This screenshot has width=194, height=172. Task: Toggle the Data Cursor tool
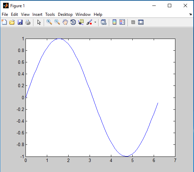click(x=81, y=22)
